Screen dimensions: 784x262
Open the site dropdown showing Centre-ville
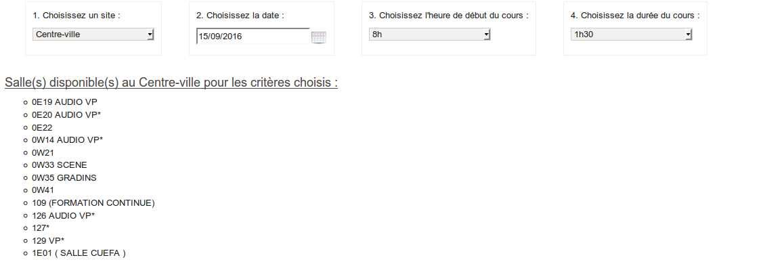pyautogui.click(x=93, y=35)
